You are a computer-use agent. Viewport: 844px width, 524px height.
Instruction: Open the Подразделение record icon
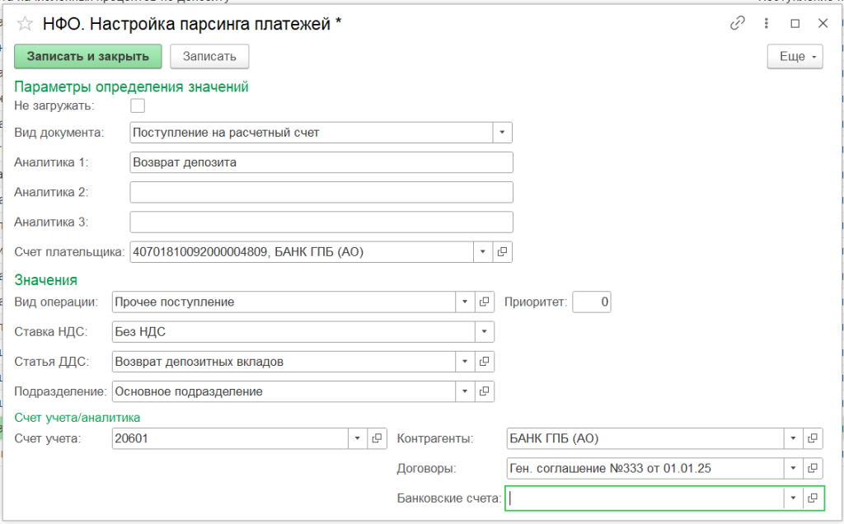tap(485, 391)
